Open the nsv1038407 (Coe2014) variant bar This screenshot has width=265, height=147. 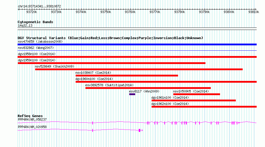point(127,76)
